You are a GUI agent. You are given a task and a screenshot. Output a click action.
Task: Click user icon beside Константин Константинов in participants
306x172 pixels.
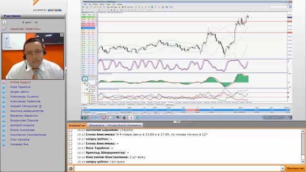coord(4,135)
